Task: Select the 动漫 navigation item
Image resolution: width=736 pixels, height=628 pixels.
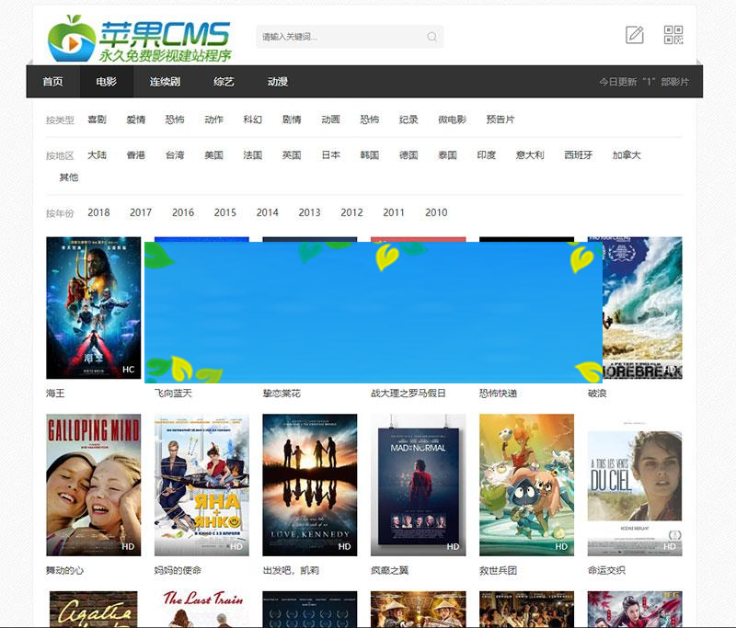Action: click(277, 82)
